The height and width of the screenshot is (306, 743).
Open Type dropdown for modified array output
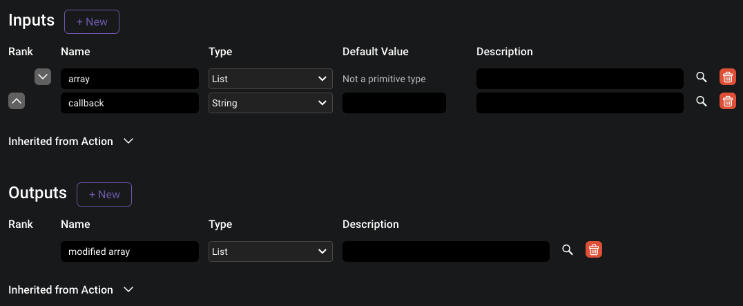pyautogui.click(x=270, y=251)
